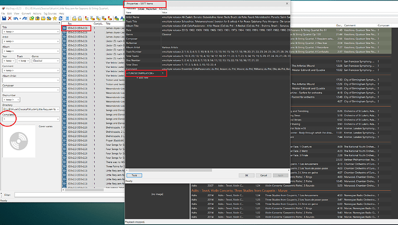Click the Filter input field

click(x=69, y=195)
